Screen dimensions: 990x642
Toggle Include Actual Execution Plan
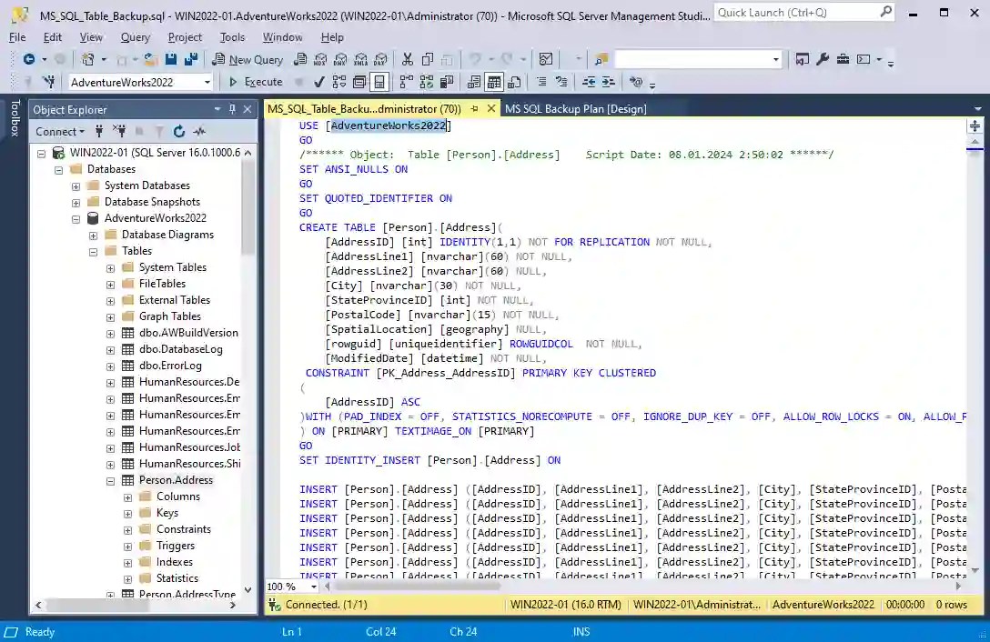coord(406,82)
